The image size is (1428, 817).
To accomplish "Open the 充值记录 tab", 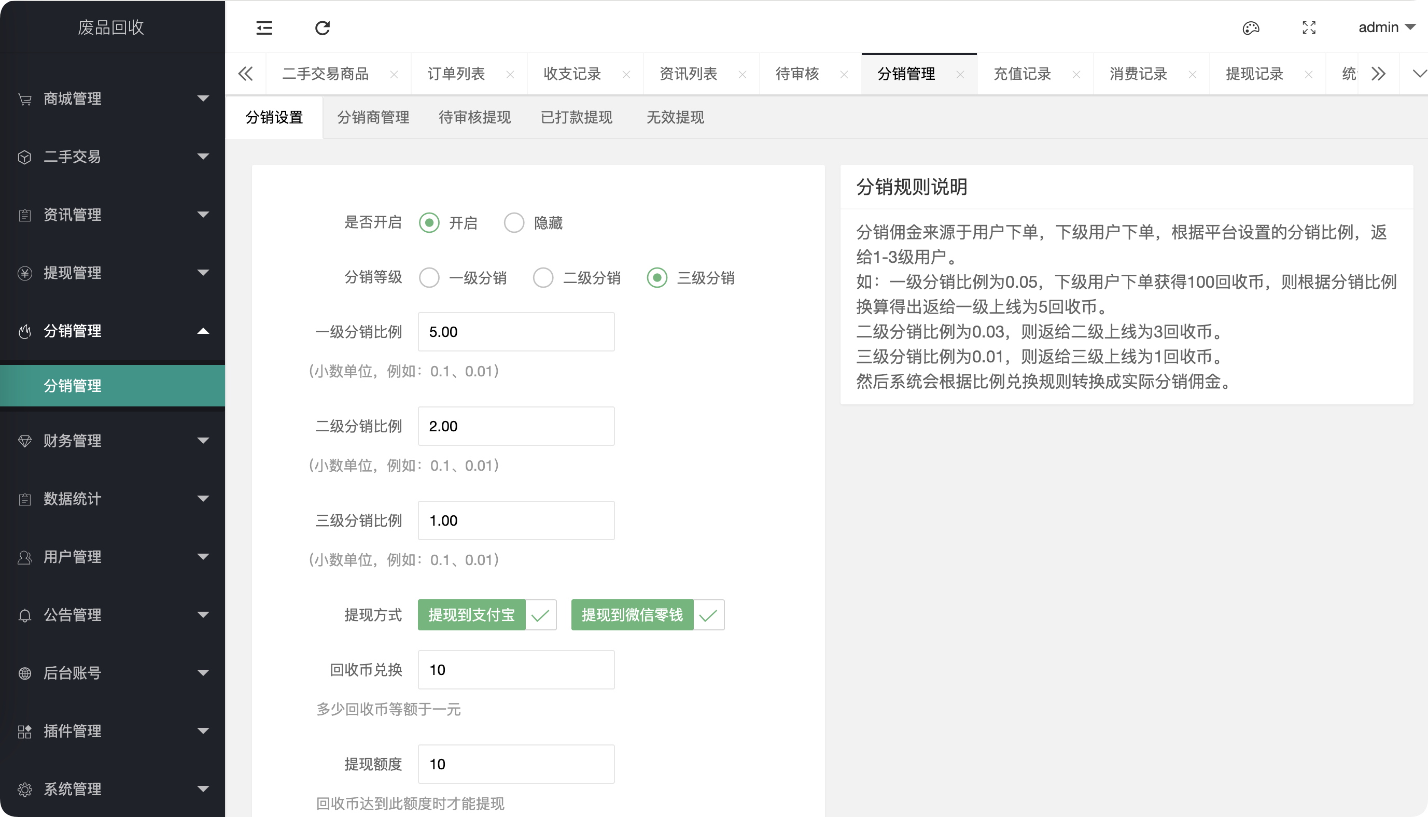I will (x=1022, y=74).
